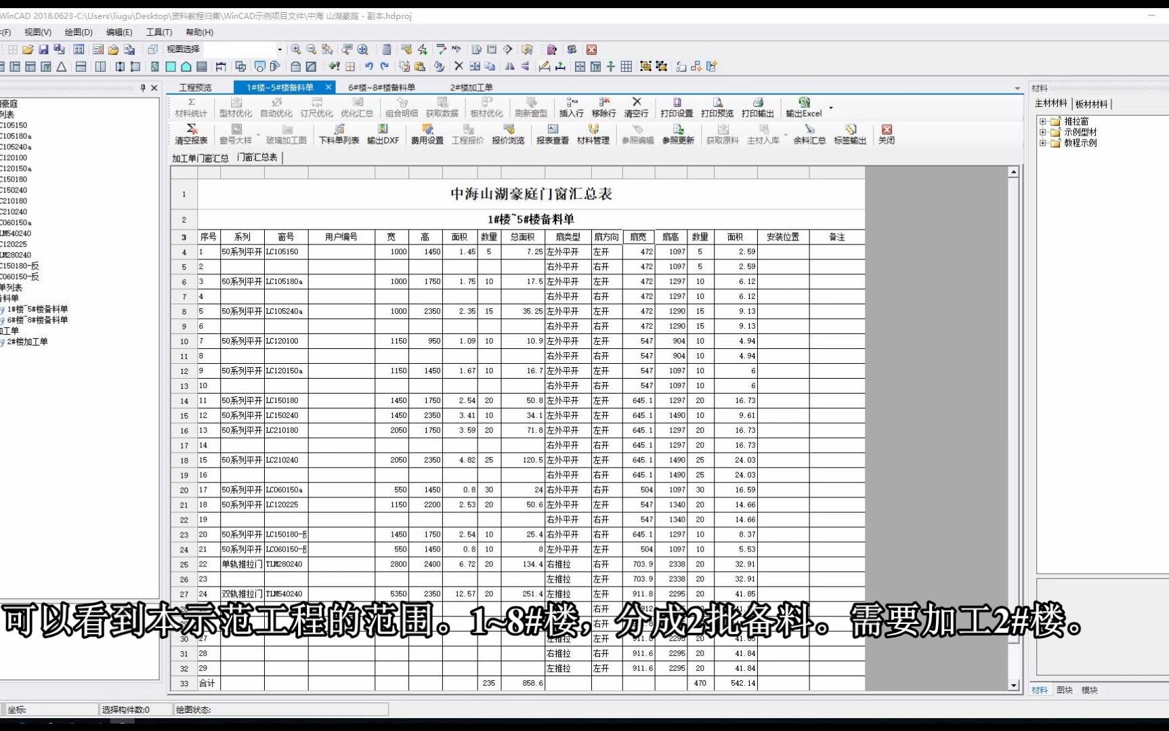This screenshot has width=1169, height=731.
Task: Switch to the 加工单门窗汇总 sheet tab
Action: 200,158
